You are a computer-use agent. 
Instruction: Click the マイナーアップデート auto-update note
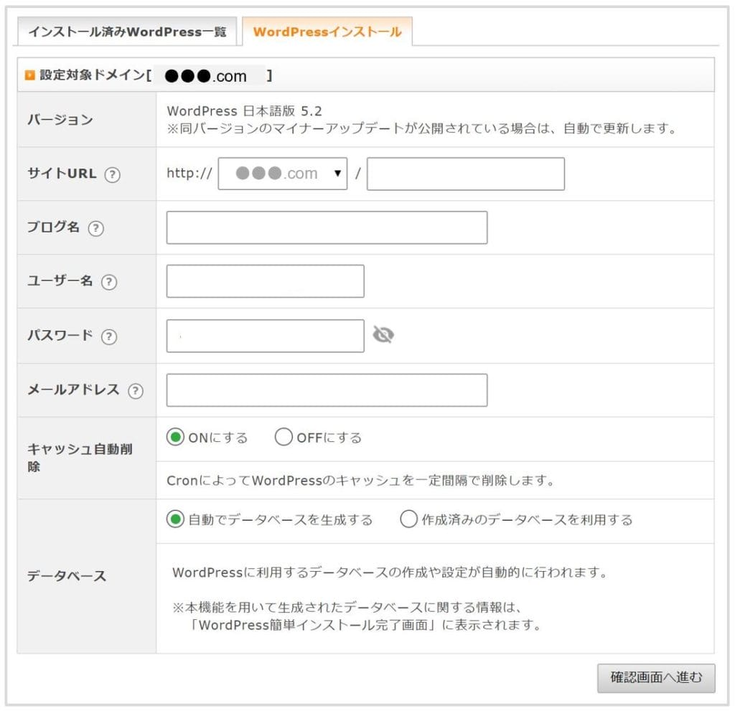click(x=421, y=128)
